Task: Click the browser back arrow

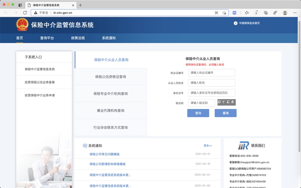Action: [x=6, y=13]
